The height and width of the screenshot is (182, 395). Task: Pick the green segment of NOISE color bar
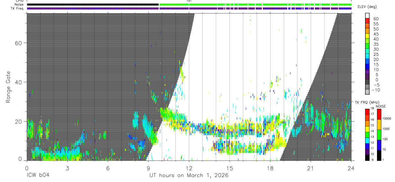[379, 134]
